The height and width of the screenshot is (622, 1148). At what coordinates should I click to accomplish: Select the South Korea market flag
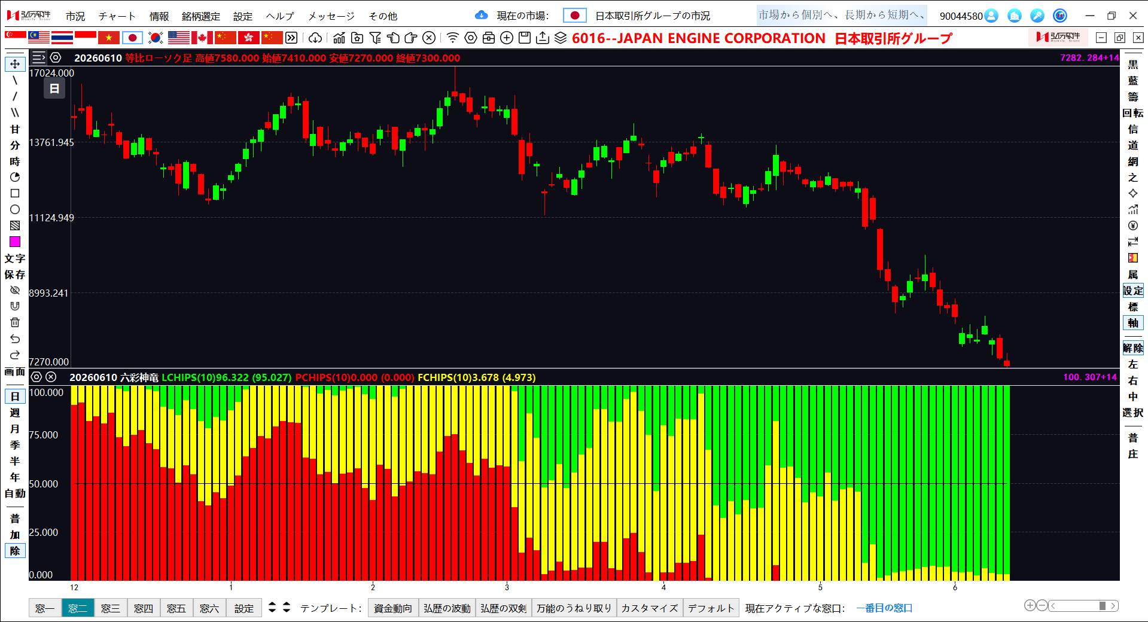(156, 38)
